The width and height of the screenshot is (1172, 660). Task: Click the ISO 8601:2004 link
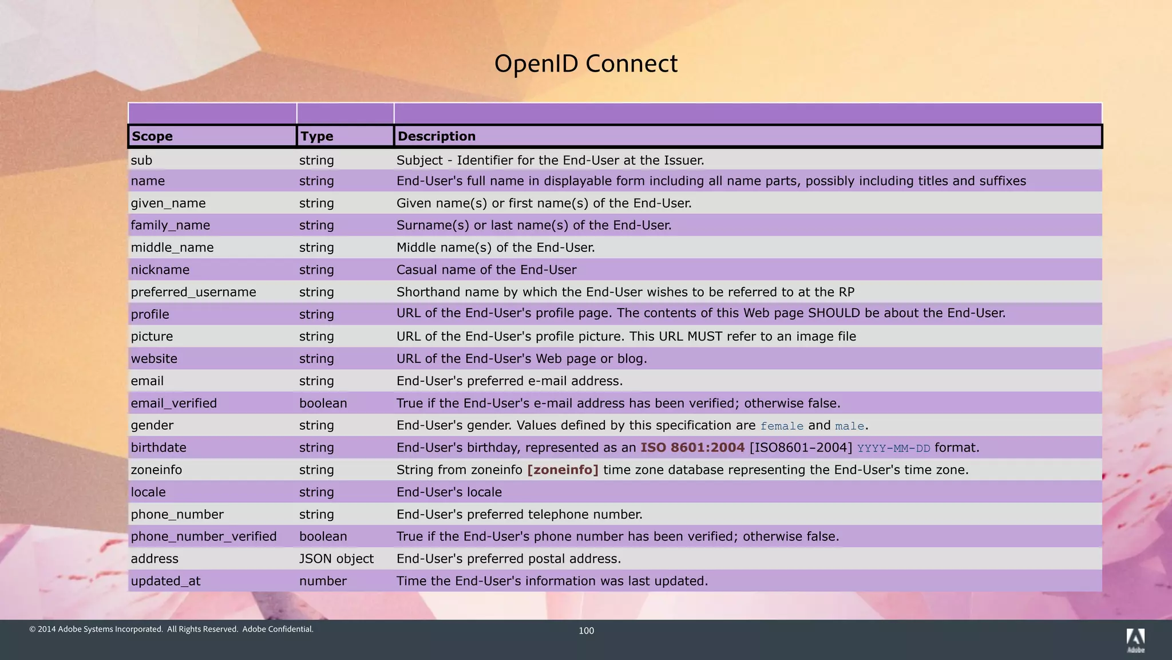pyautogui.click(x=692, y=448)
